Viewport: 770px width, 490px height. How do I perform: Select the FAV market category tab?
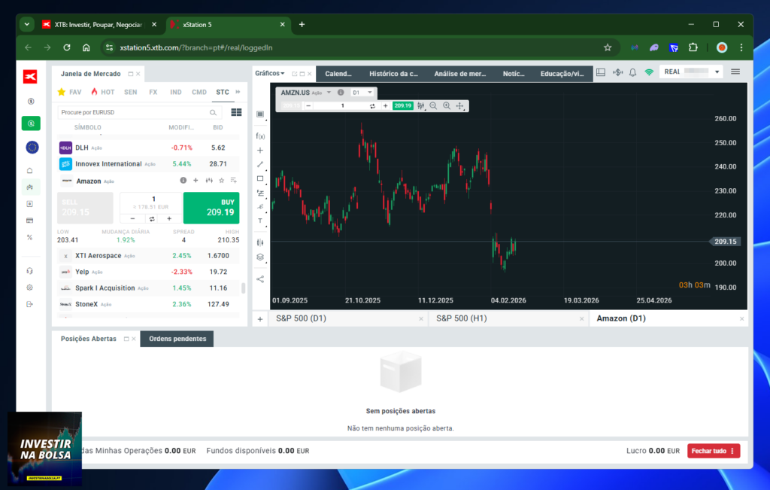(x=70, y=92)
